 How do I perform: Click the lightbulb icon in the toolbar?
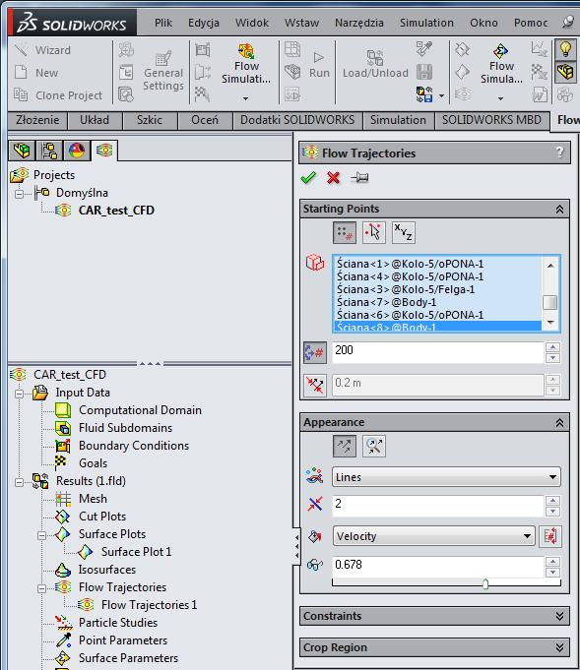pyautogui.click(x=565, y=49)
